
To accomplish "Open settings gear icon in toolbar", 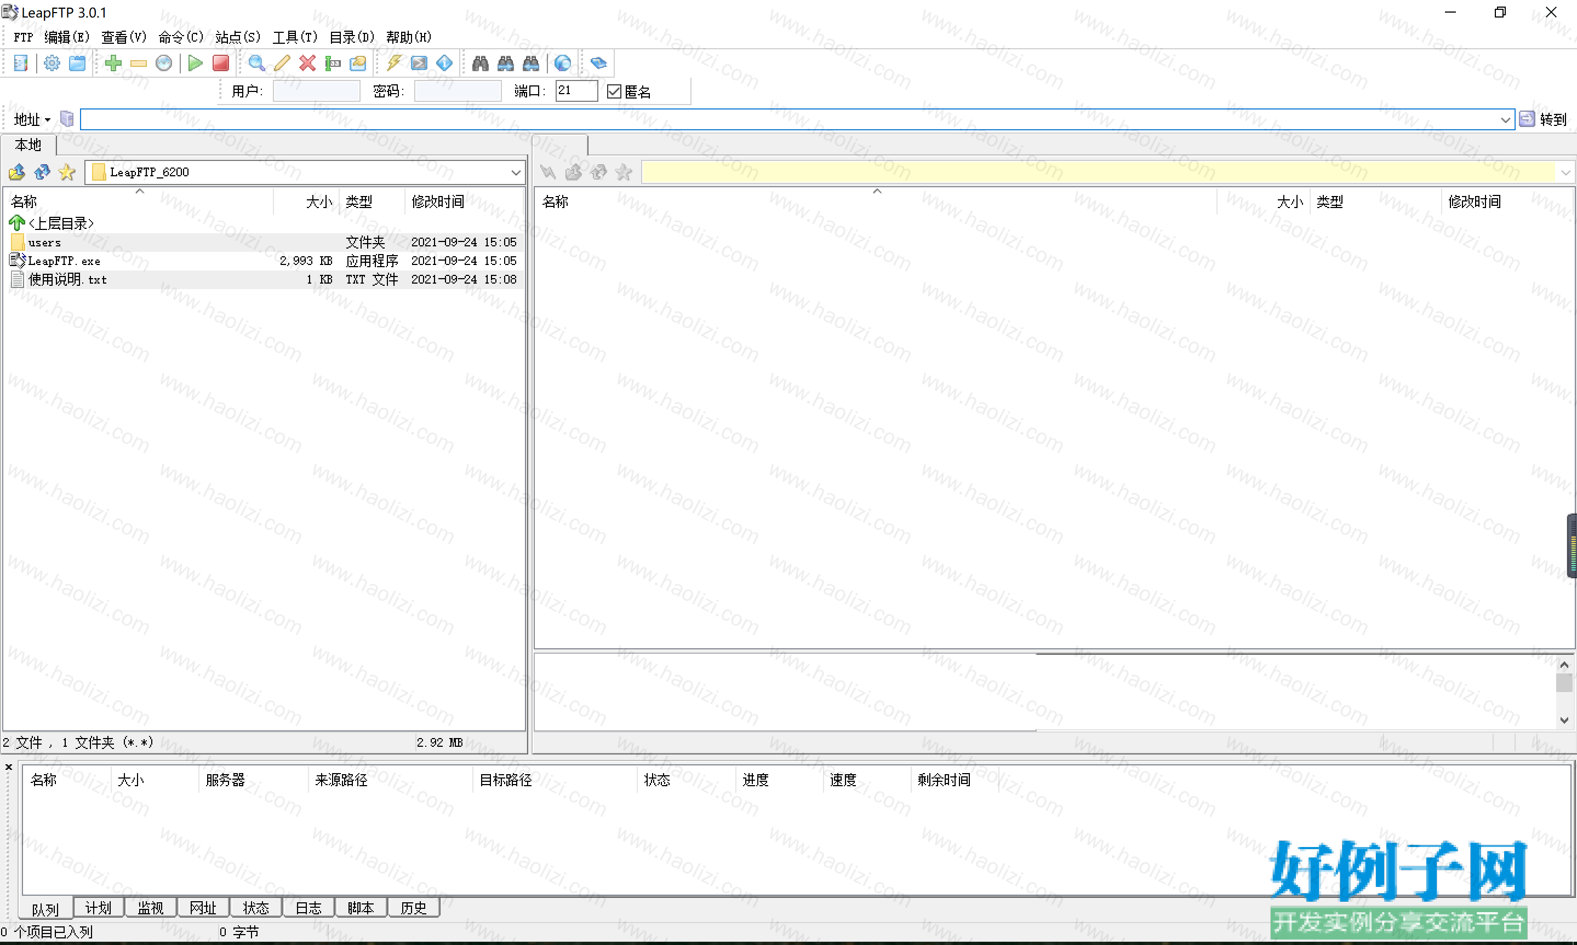I will 52,63.
